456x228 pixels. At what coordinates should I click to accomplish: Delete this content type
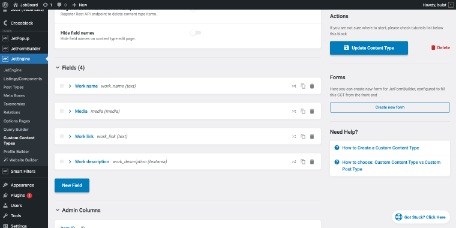point(440,47)
